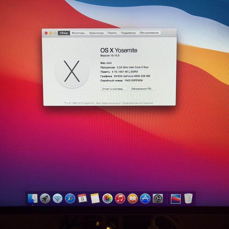This screenshot has width=229, height=229.
Task: Open Finder from the Dock
Action: (33, 198)
